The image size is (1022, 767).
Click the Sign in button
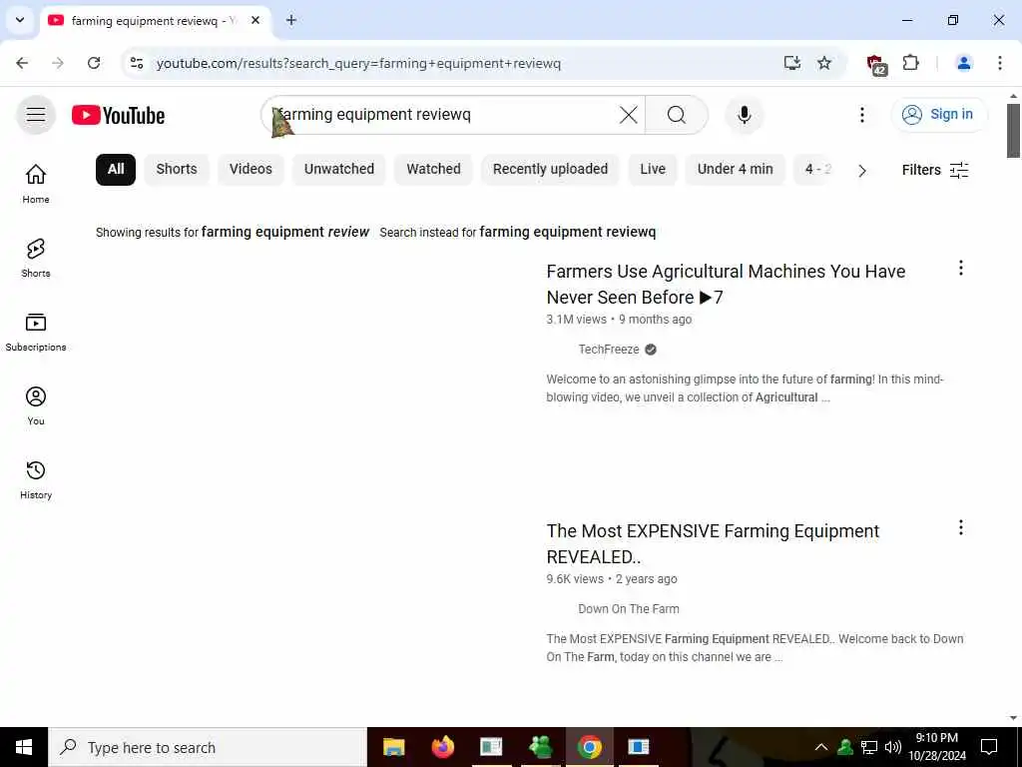pos(939,115)
